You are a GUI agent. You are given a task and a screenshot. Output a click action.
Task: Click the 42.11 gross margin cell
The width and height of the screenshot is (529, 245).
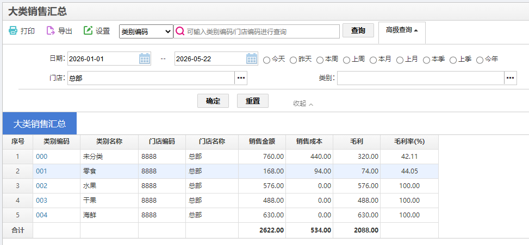tap(409, 157)
